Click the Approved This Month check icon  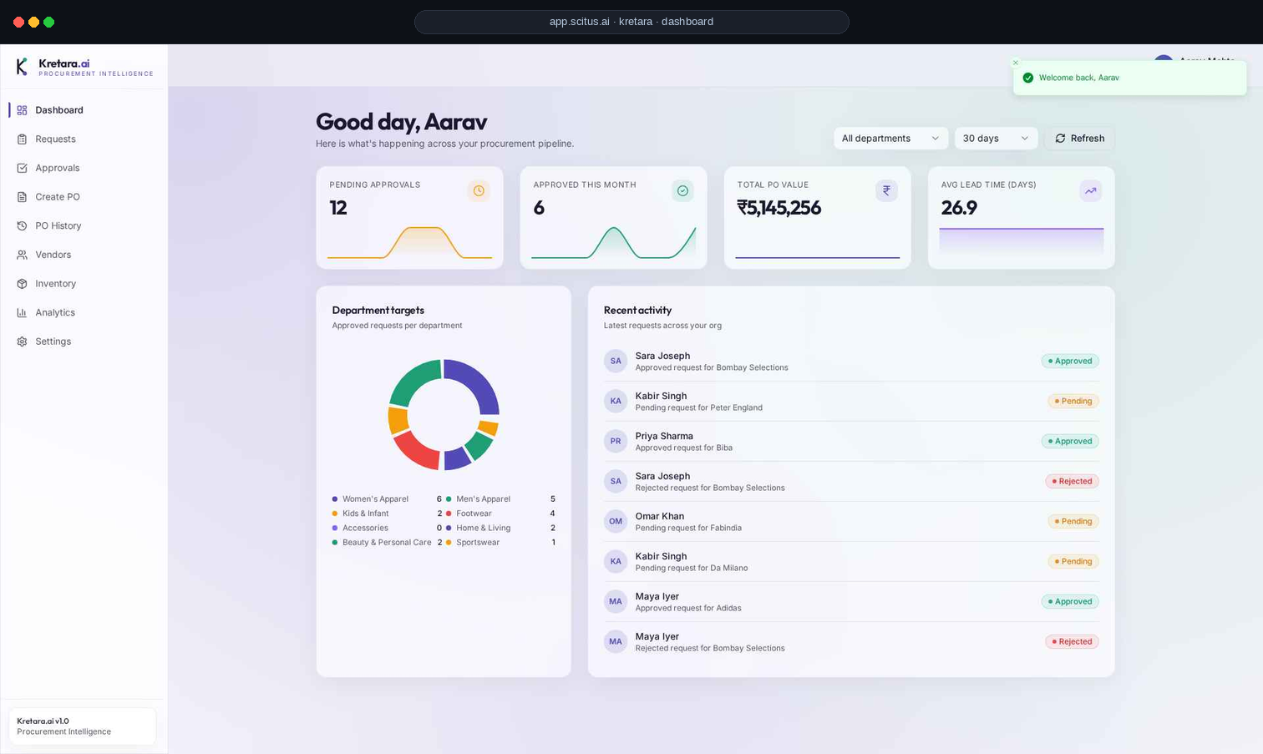click(682, 191)
